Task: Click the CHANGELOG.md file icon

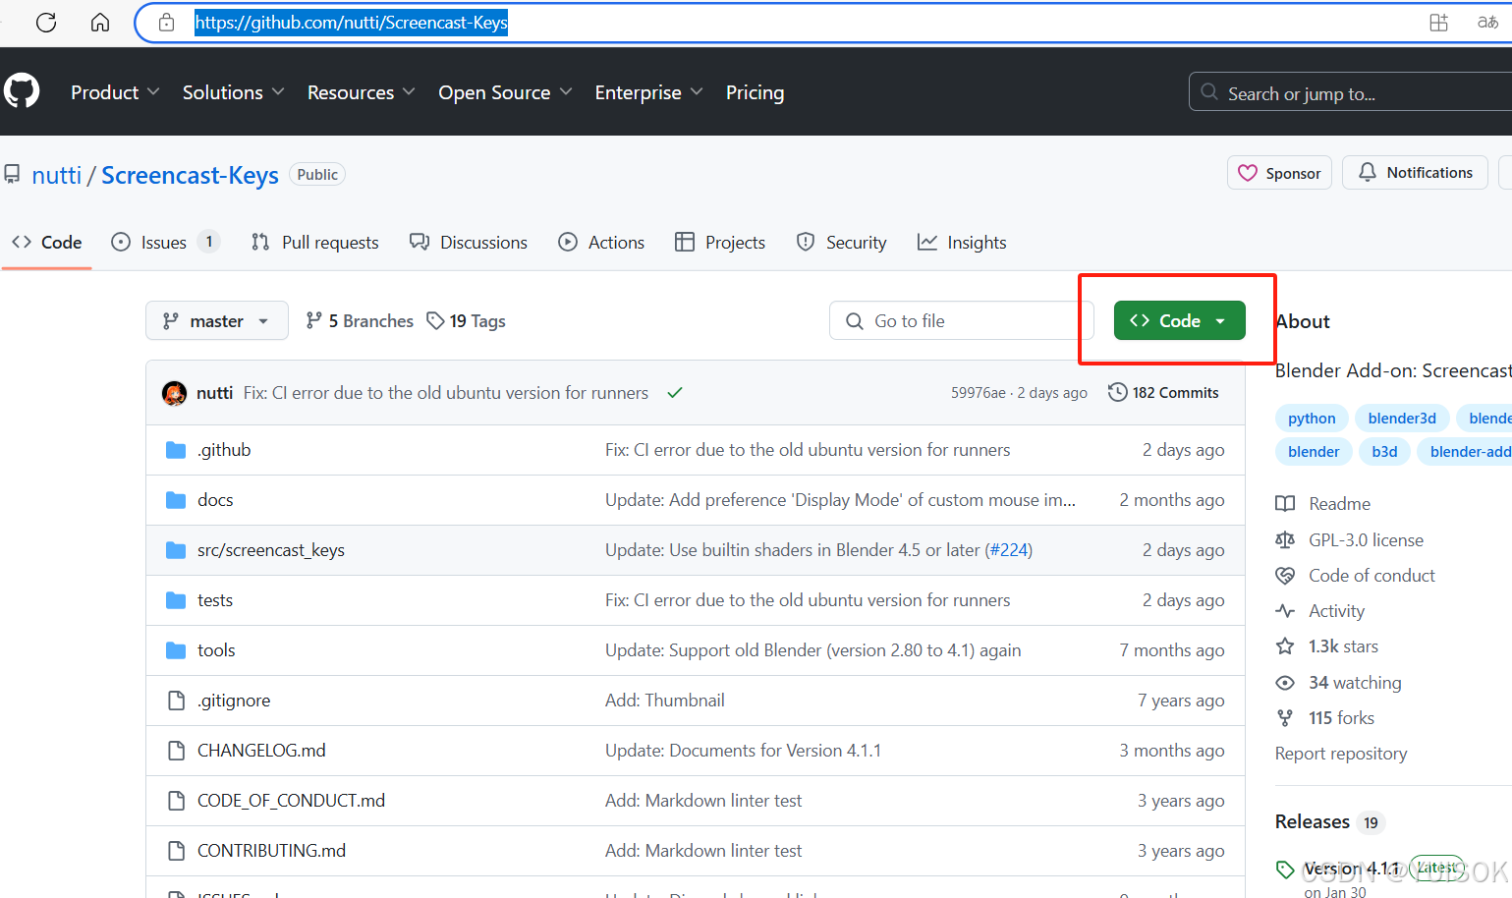Action: click(176, 751)
